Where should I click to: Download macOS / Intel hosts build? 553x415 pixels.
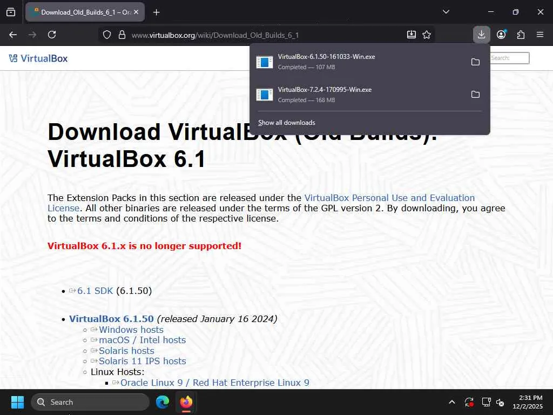tap(142, 340)
